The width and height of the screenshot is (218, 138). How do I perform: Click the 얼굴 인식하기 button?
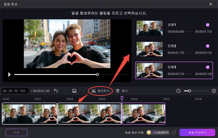click(x=197, y=133)
